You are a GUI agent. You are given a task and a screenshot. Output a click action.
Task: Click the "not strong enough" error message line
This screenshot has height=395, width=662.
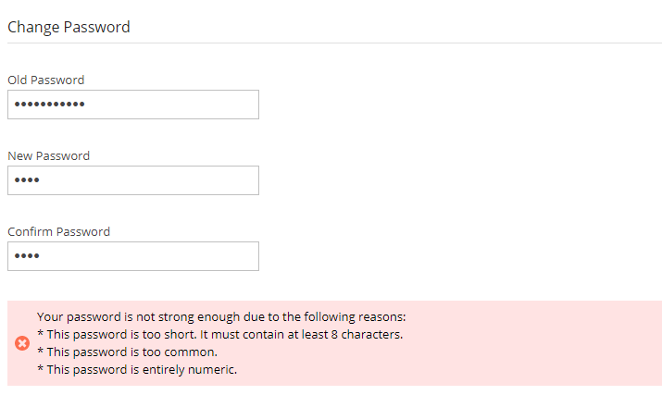[x=221, y=316]
